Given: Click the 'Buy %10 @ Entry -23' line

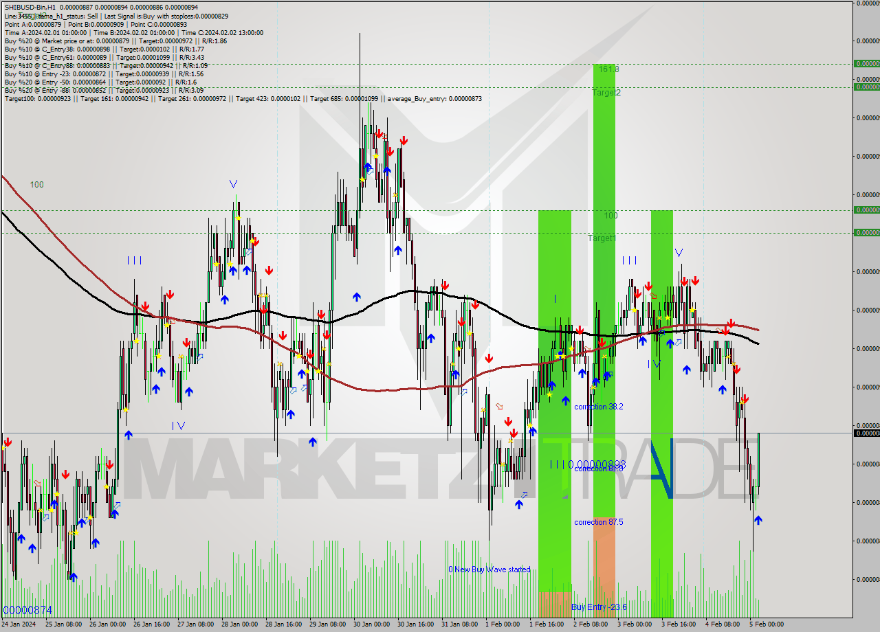Looking at the screenshot, I should (104, 74).
